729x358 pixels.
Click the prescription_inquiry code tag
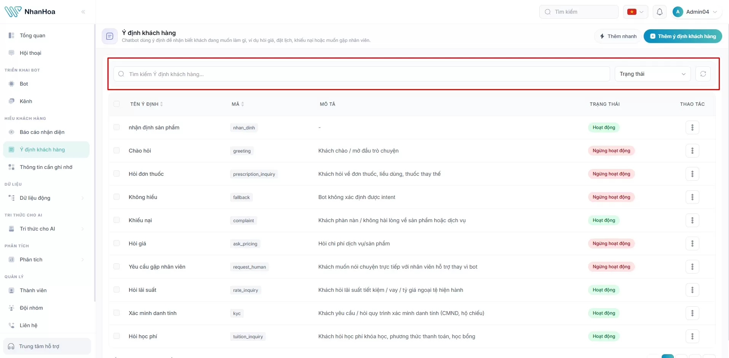[254, 174]
